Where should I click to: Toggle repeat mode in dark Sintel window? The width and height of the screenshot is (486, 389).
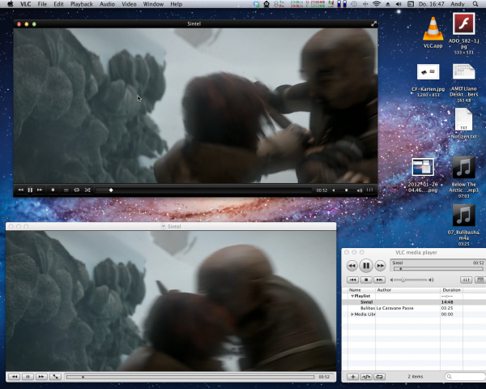pyautogui.click(x=77, y=190)
